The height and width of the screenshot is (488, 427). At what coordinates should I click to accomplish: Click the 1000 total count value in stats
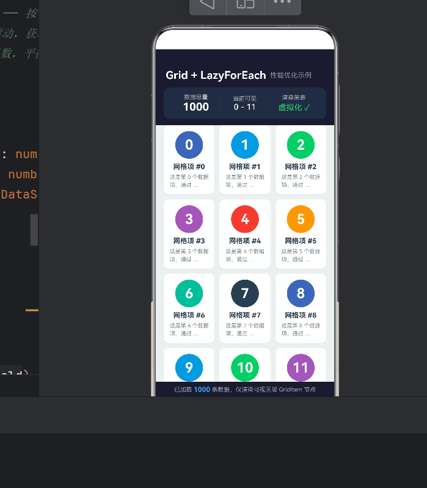(196, 107)
